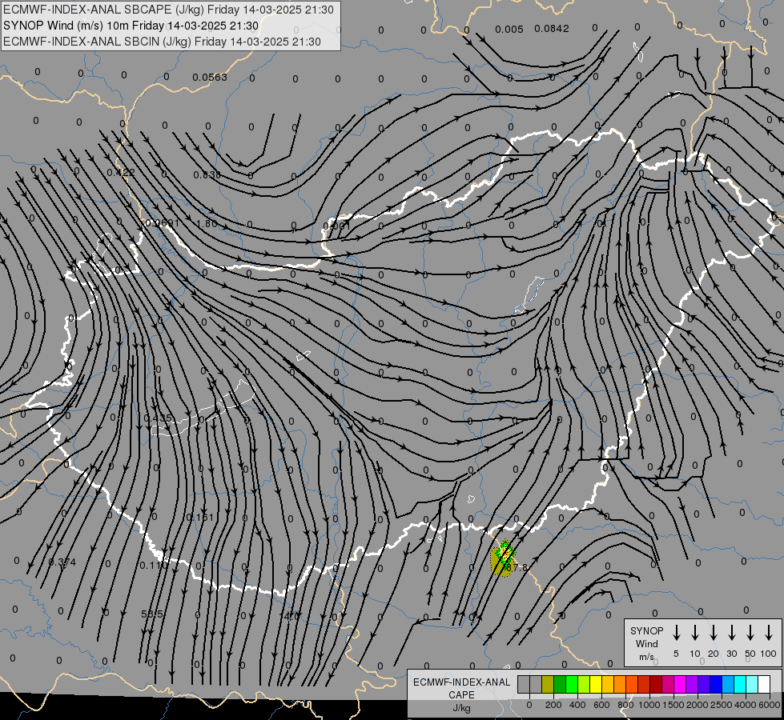Viewport: 784px width, 720px height.
Task: Click the 0.161 value on the map
Action: click(x=200, y=517)
